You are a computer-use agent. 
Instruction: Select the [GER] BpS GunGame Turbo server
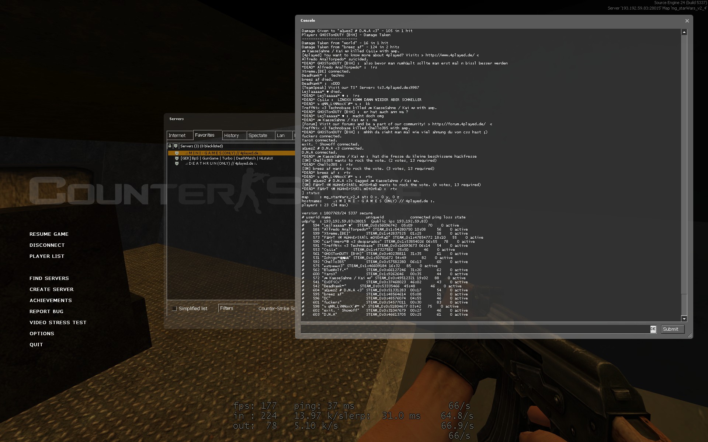pyautogui.click(x=231, y=158)
